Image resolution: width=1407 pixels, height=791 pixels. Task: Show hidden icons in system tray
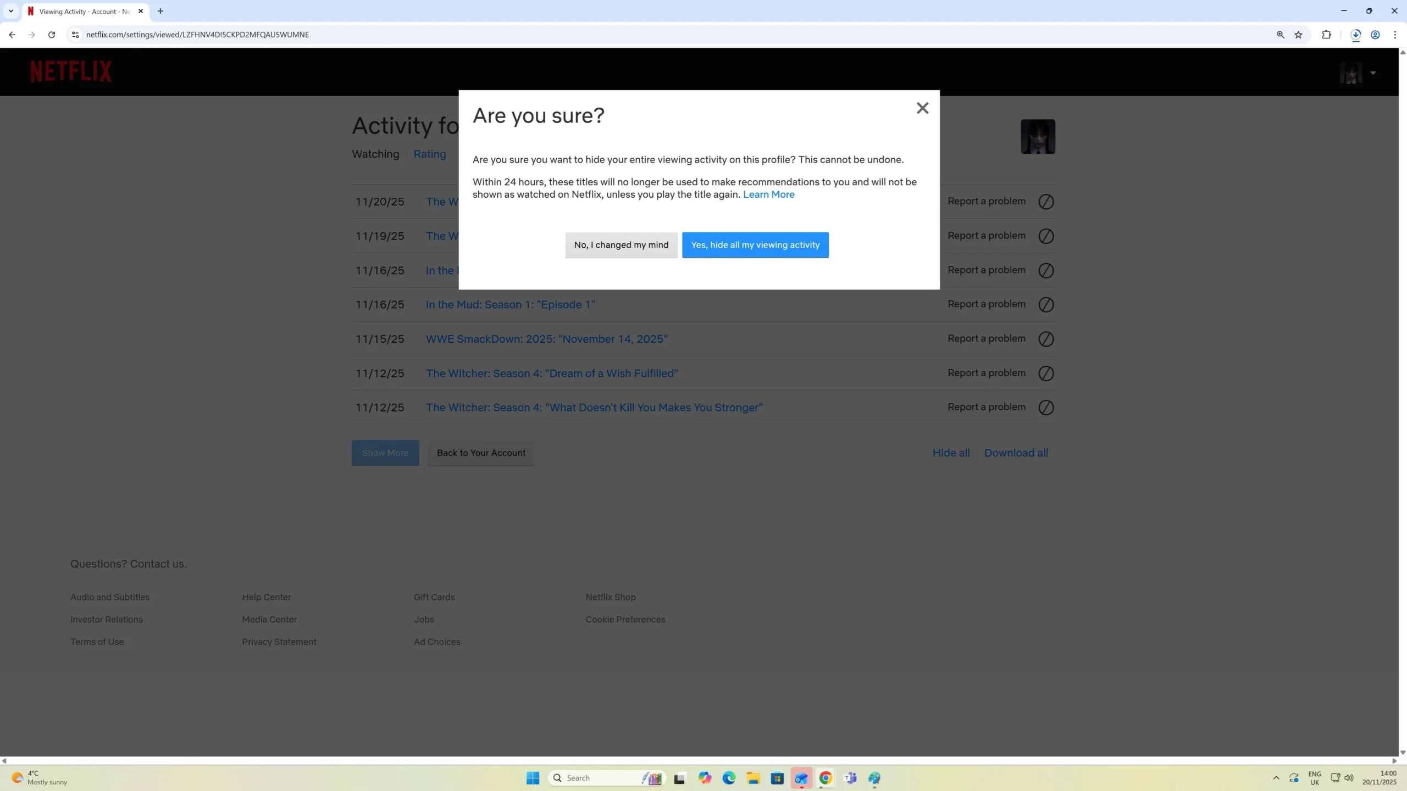point(1276,778)
